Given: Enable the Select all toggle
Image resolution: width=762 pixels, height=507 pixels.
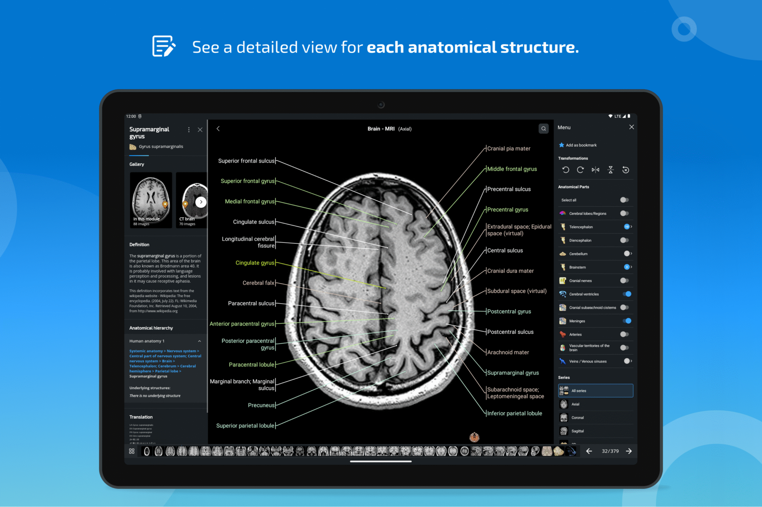Looking at the screenshot, I should (624, 200).
